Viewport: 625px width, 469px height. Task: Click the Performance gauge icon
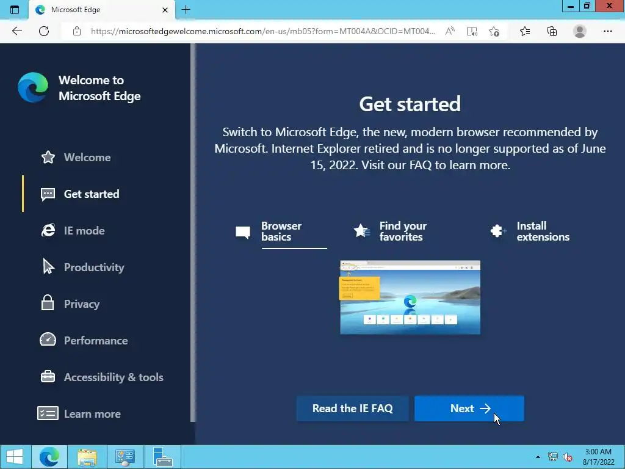(x=48, y=340)
